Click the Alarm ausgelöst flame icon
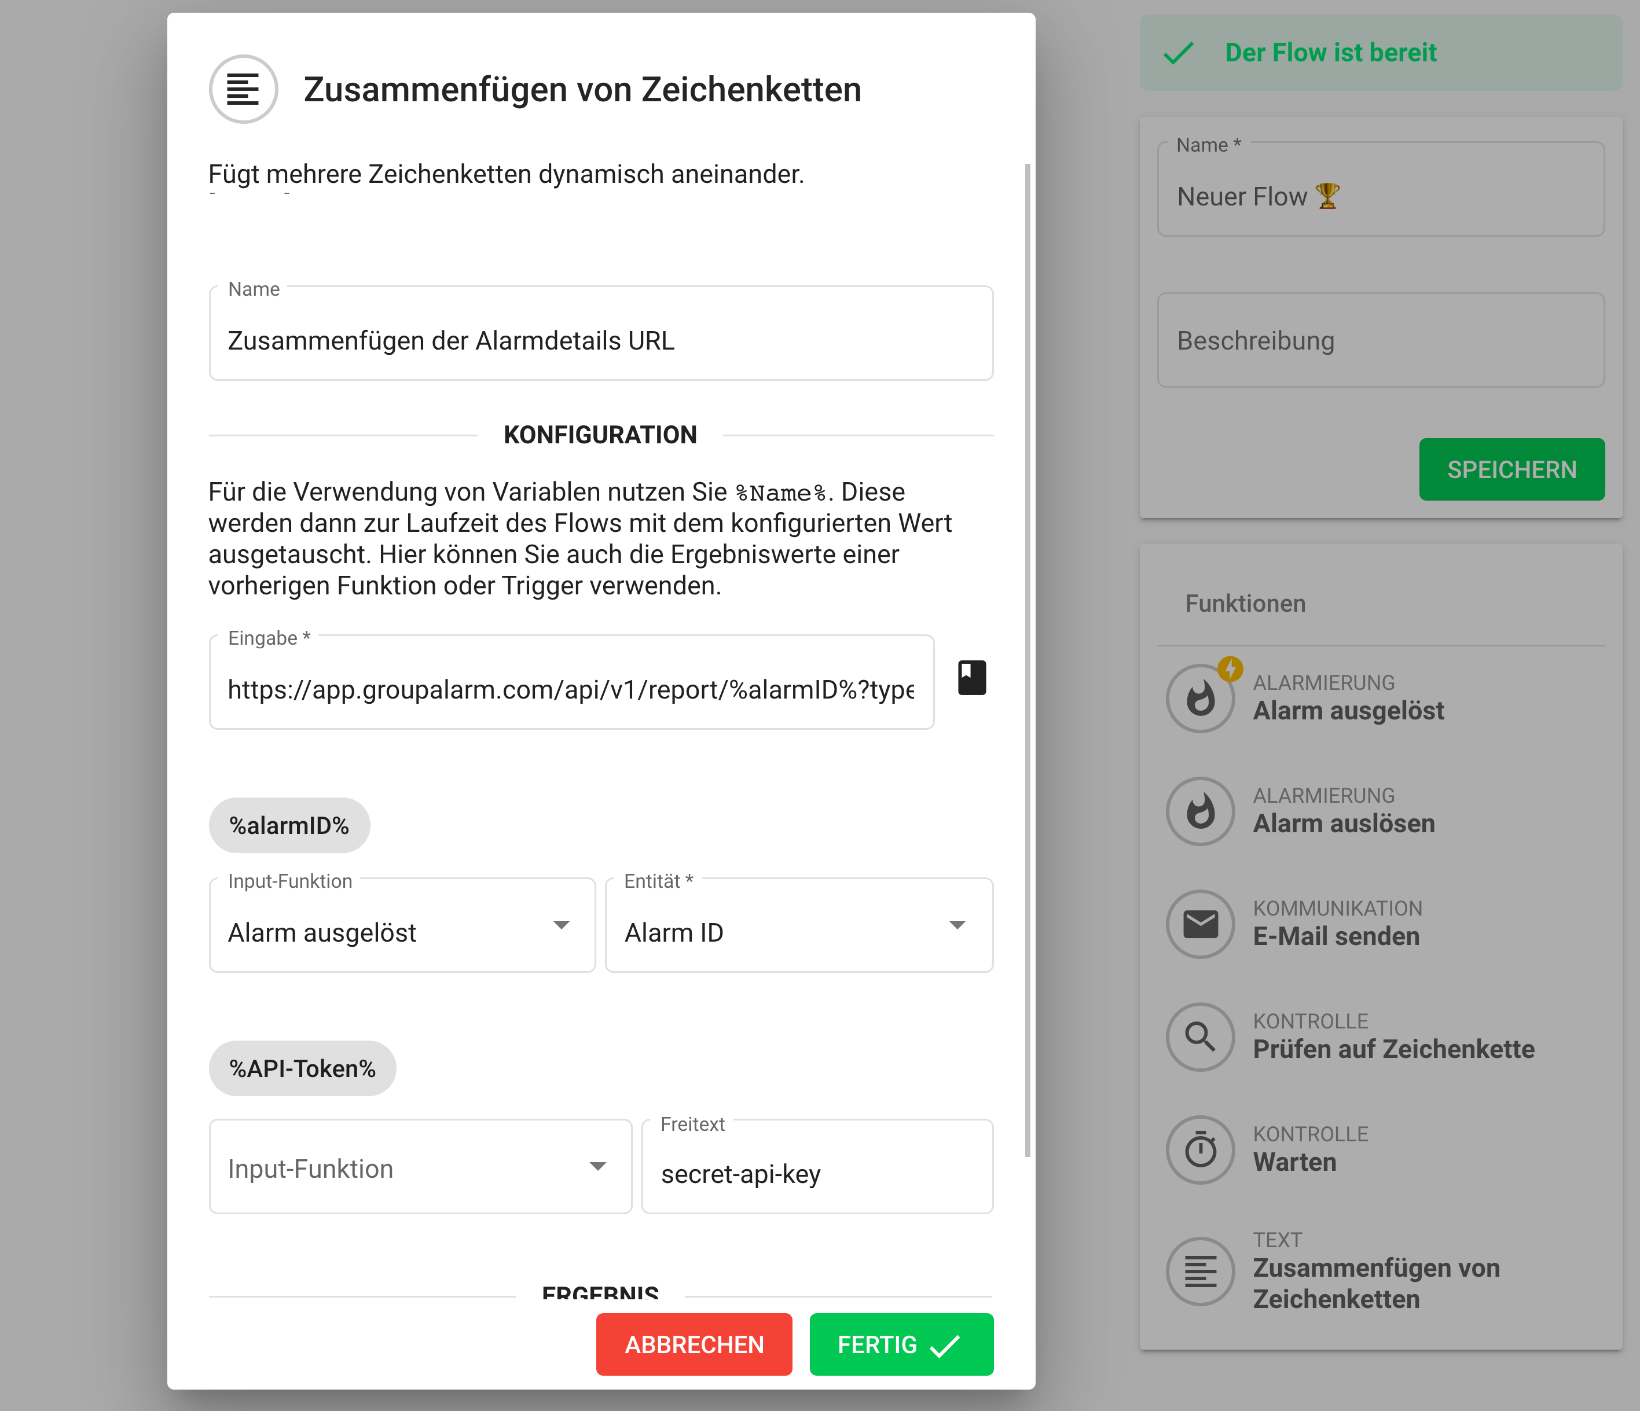Viewport: 1640px width, 1411px height. [x=1200, y=699]
